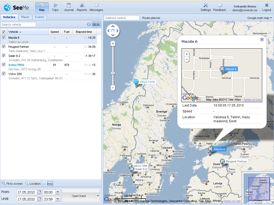Uncheck the Volvo S80 checkbox
Image resolution: width=274 pixels, height=205 pixels.
(x=3, y=74)
